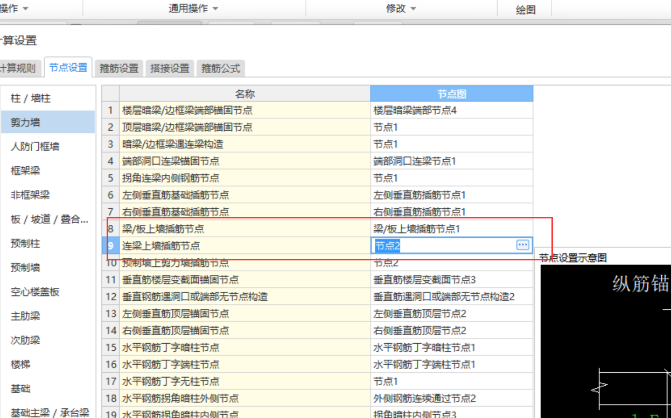Select 柱 / 墙柱 in component list
This screenshot has width=671, height=418.
pyautogui.click(x=47, y=98)
